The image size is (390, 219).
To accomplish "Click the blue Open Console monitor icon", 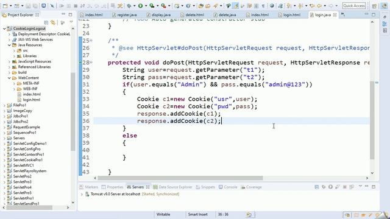I will click(43, 5).
